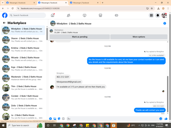Bookmark this page with the star icon
Screen dimensions: 171x128
pos(152,8)
